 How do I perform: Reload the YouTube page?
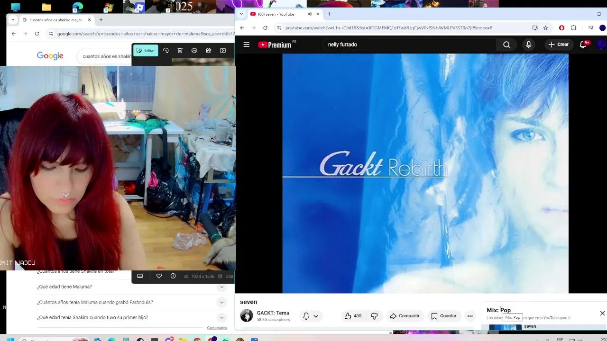[x=265, y=28]
